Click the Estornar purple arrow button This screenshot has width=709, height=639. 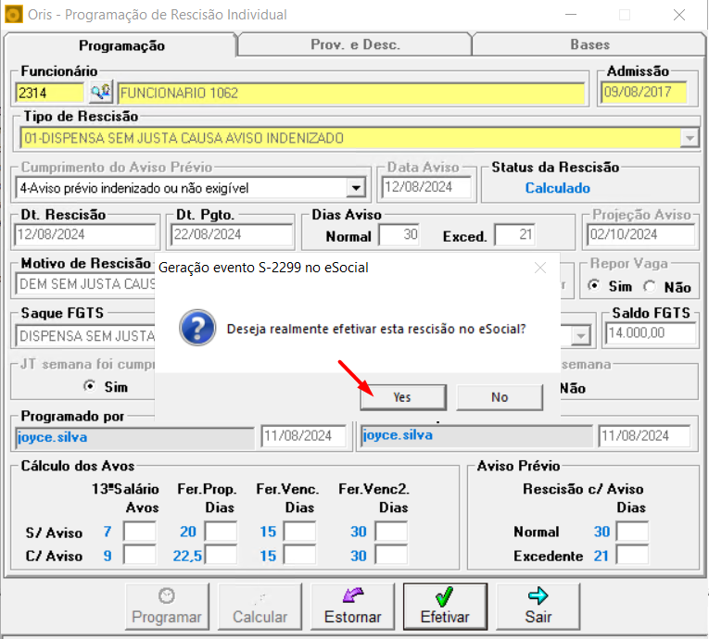pos(352,606)
